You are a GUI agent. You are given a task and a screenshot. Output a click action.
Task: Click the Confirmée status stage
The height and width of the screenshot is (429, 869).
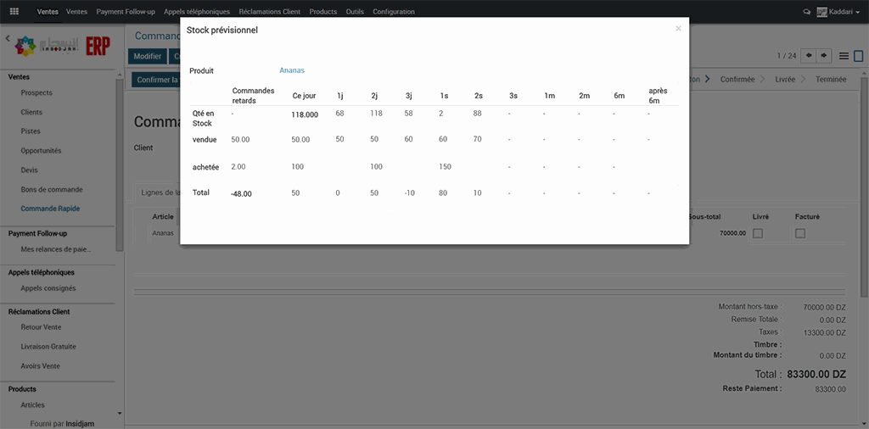[x=737, y=79]
